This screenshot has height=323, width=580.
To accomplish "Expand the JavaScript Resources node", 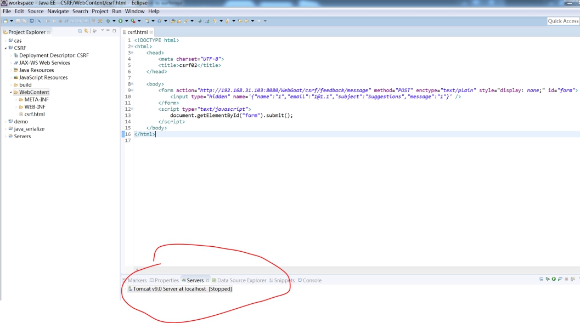I will pos(11,78).
